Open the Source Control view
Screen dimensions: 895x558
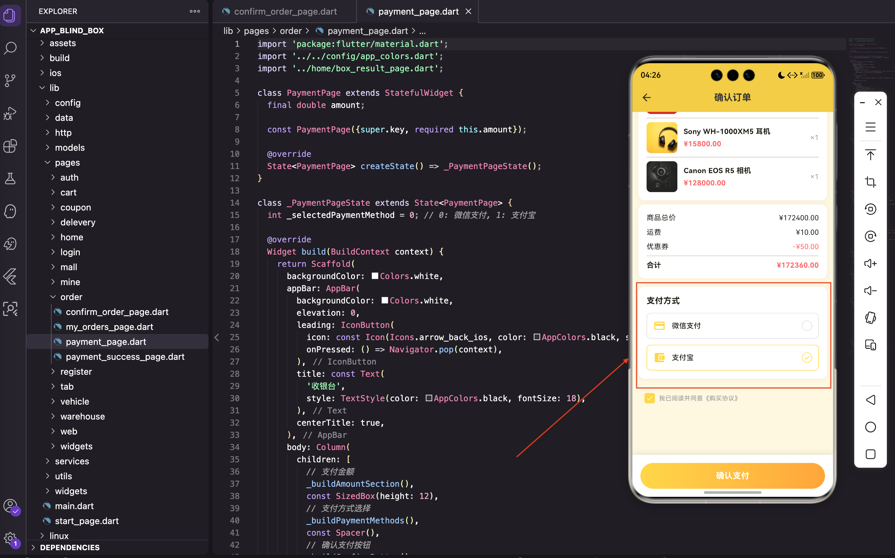10,80
